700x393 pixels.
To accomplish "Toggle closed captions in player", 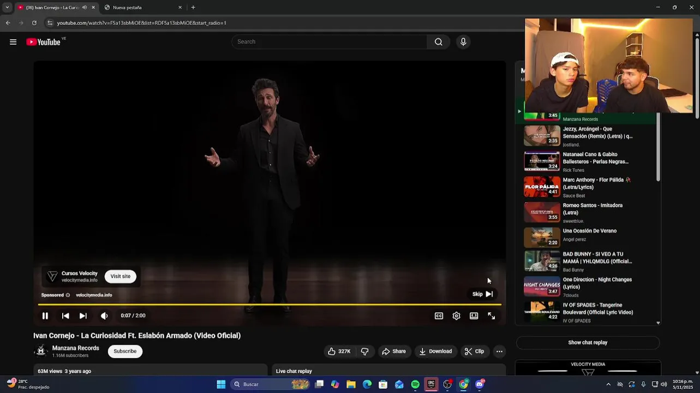I will [439, 315].
